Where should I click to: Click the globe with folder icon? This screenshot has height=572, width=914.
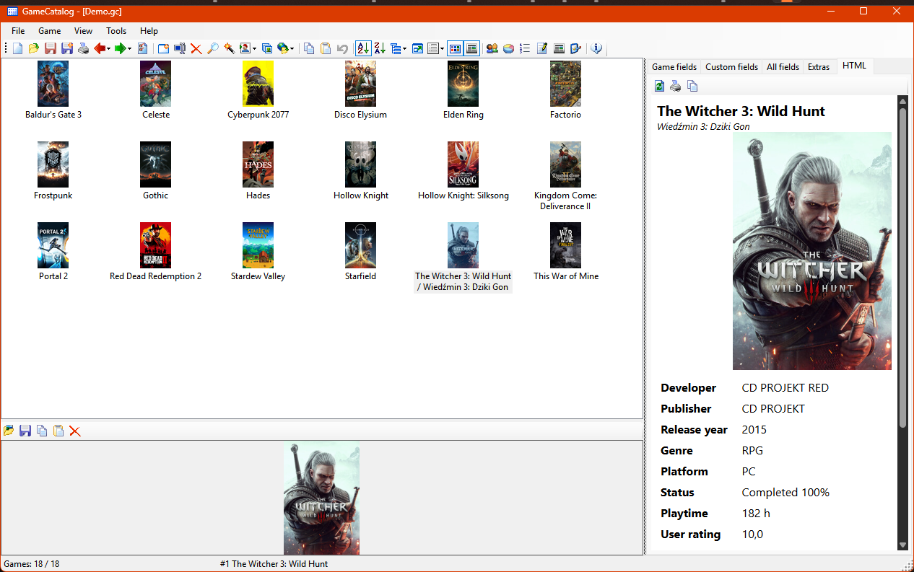(283, 48)
